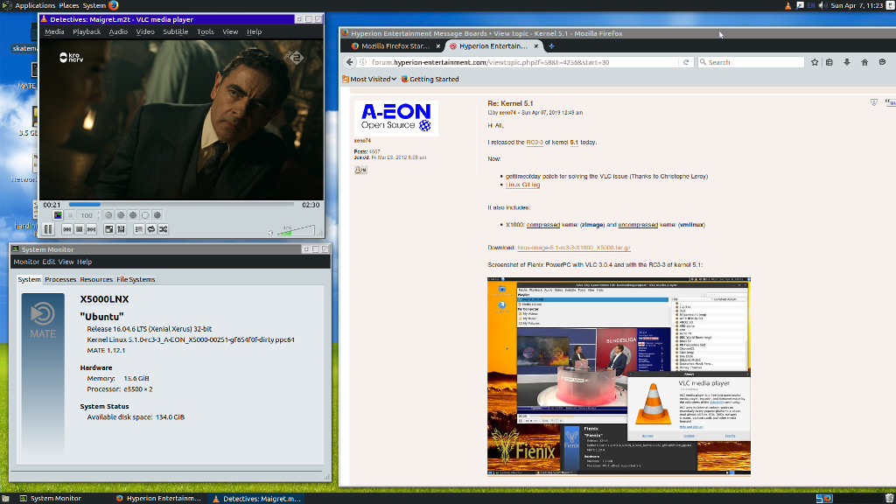The width and height of the screenshot is (896, 504).
Task: Reload the Firefox page
Action: [x=686, y=62]
